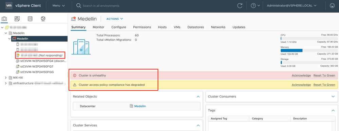This screenshot has height=131, width=339.
Task: Click the stCtlVM-WZP24150FQ7 VM icon
Action: click(x=18, y=66)
